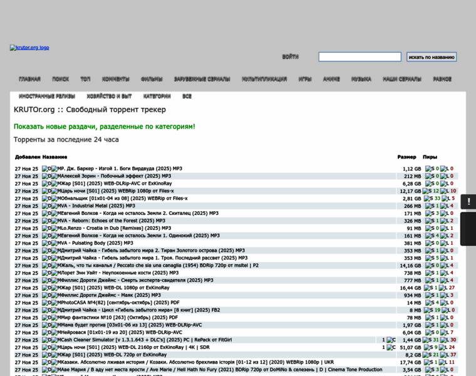Download torrent file for Алексей Зорин - Побочный эффект
Image resolution: width=476 pixels, height=376 pixels.
click(46, 176)
